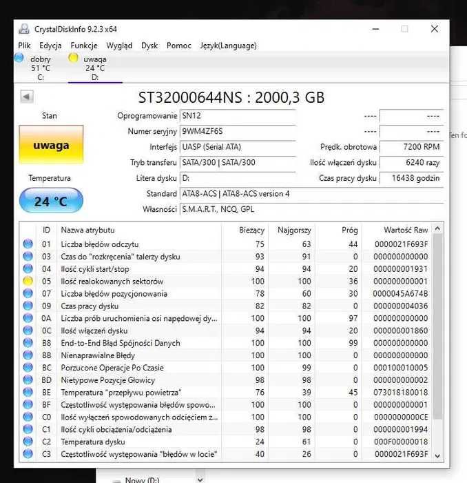Select the row Ilość realokowanych sektorów
Viewport: 467px width, 483px height.
point(226,281)
